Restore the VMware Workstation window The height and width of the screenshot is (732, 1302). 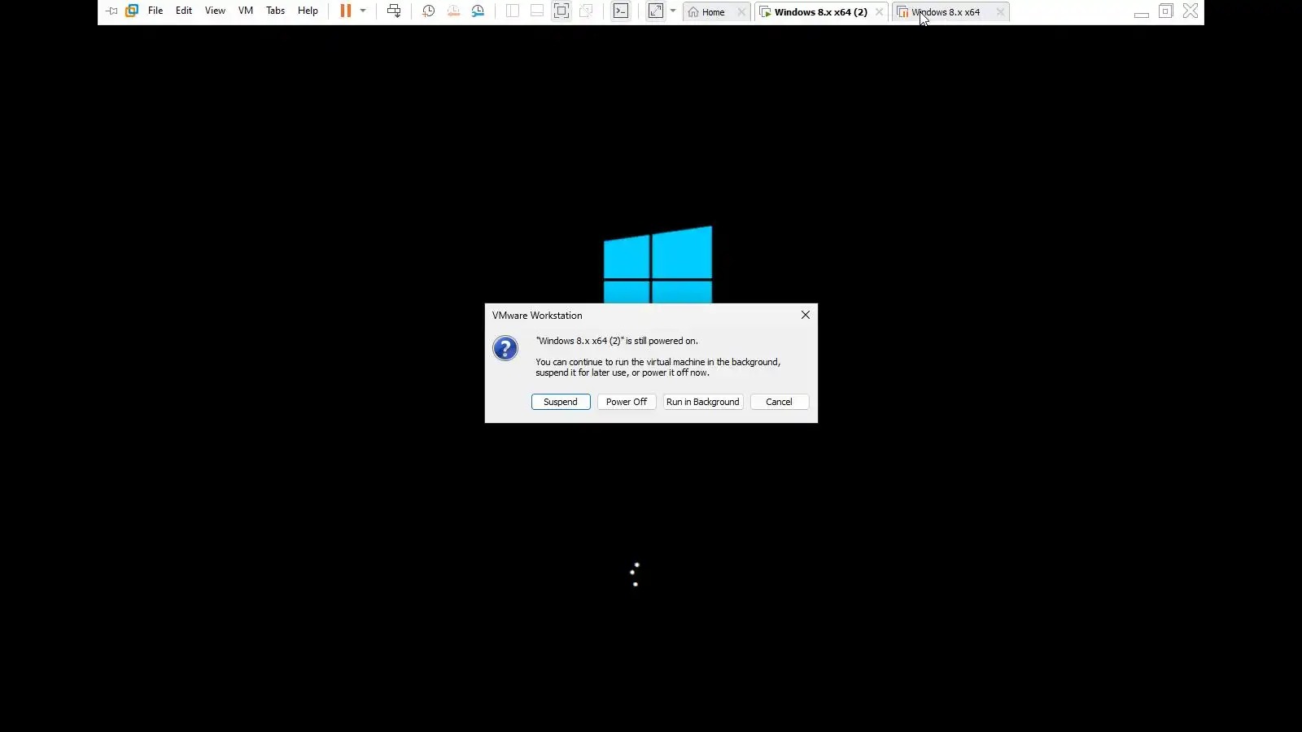click(1166, 11)
